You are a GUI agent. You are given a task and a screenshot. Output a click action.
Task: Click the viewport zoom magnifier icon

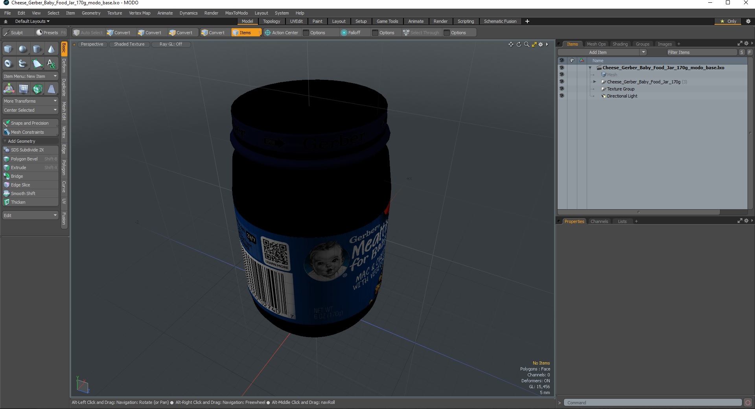tap(527, 44)
